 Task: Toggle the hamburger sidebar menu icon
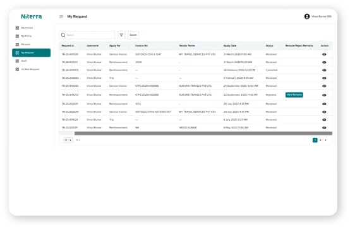pyautogui.click(x=61, y=16)
